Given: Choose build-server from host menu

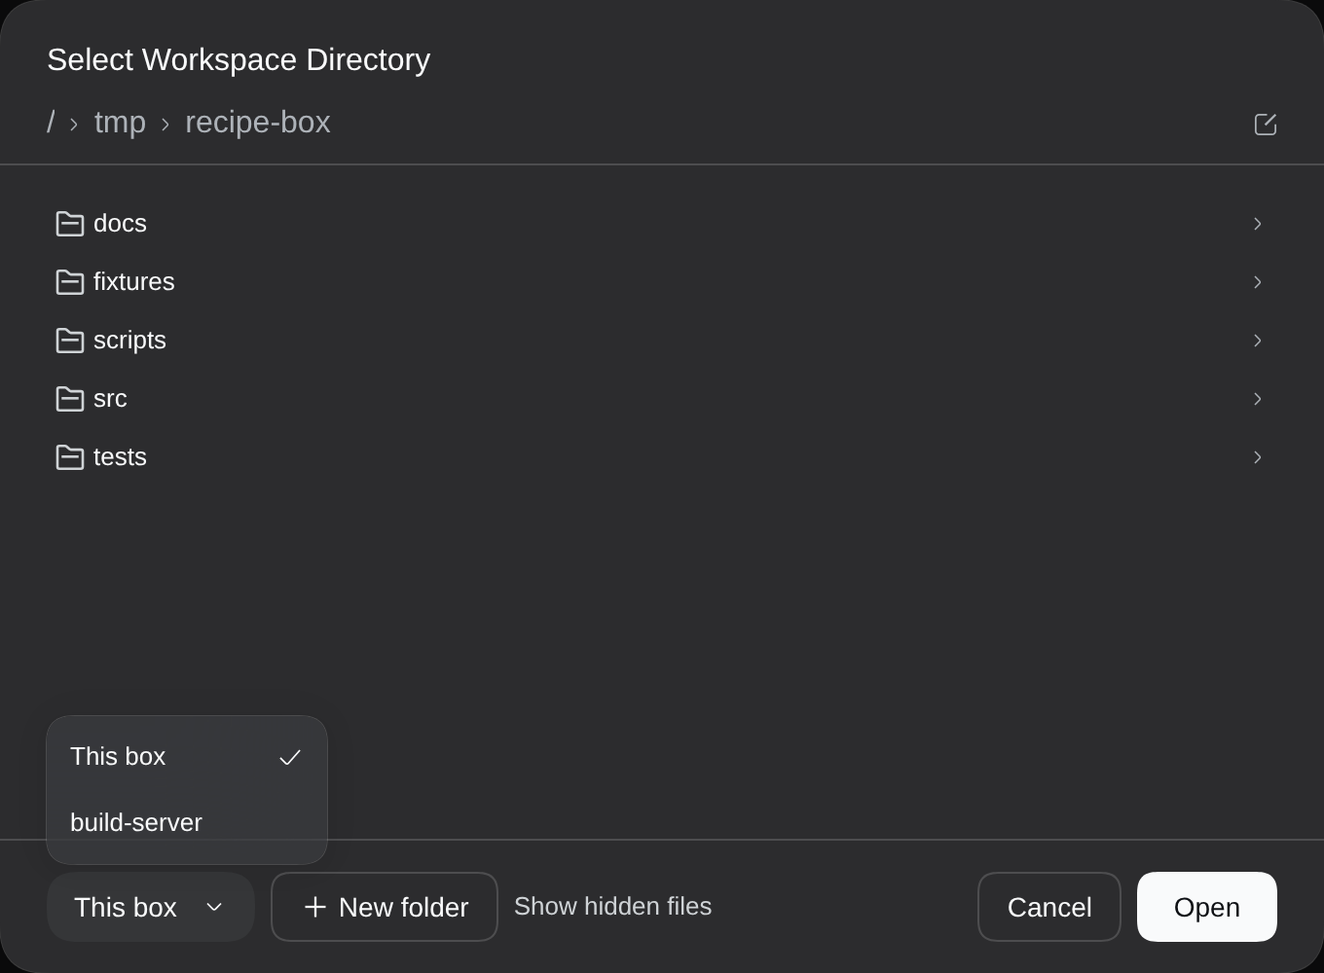Looking at the screenshot, I should click(x=187, y=823).
